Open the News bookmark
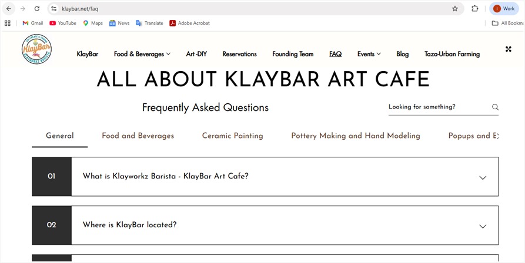This screenshot has width=525, height=263. [119, 23]
